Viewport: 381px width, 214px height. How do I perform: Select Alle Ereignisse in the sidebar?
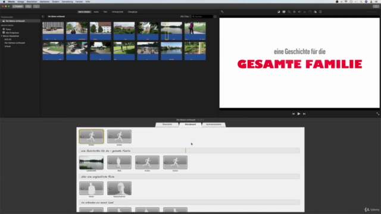point(12,33)
